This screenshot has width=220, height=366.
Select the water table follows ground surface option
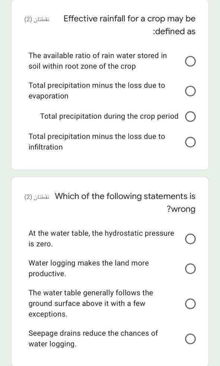click(190, 303)
